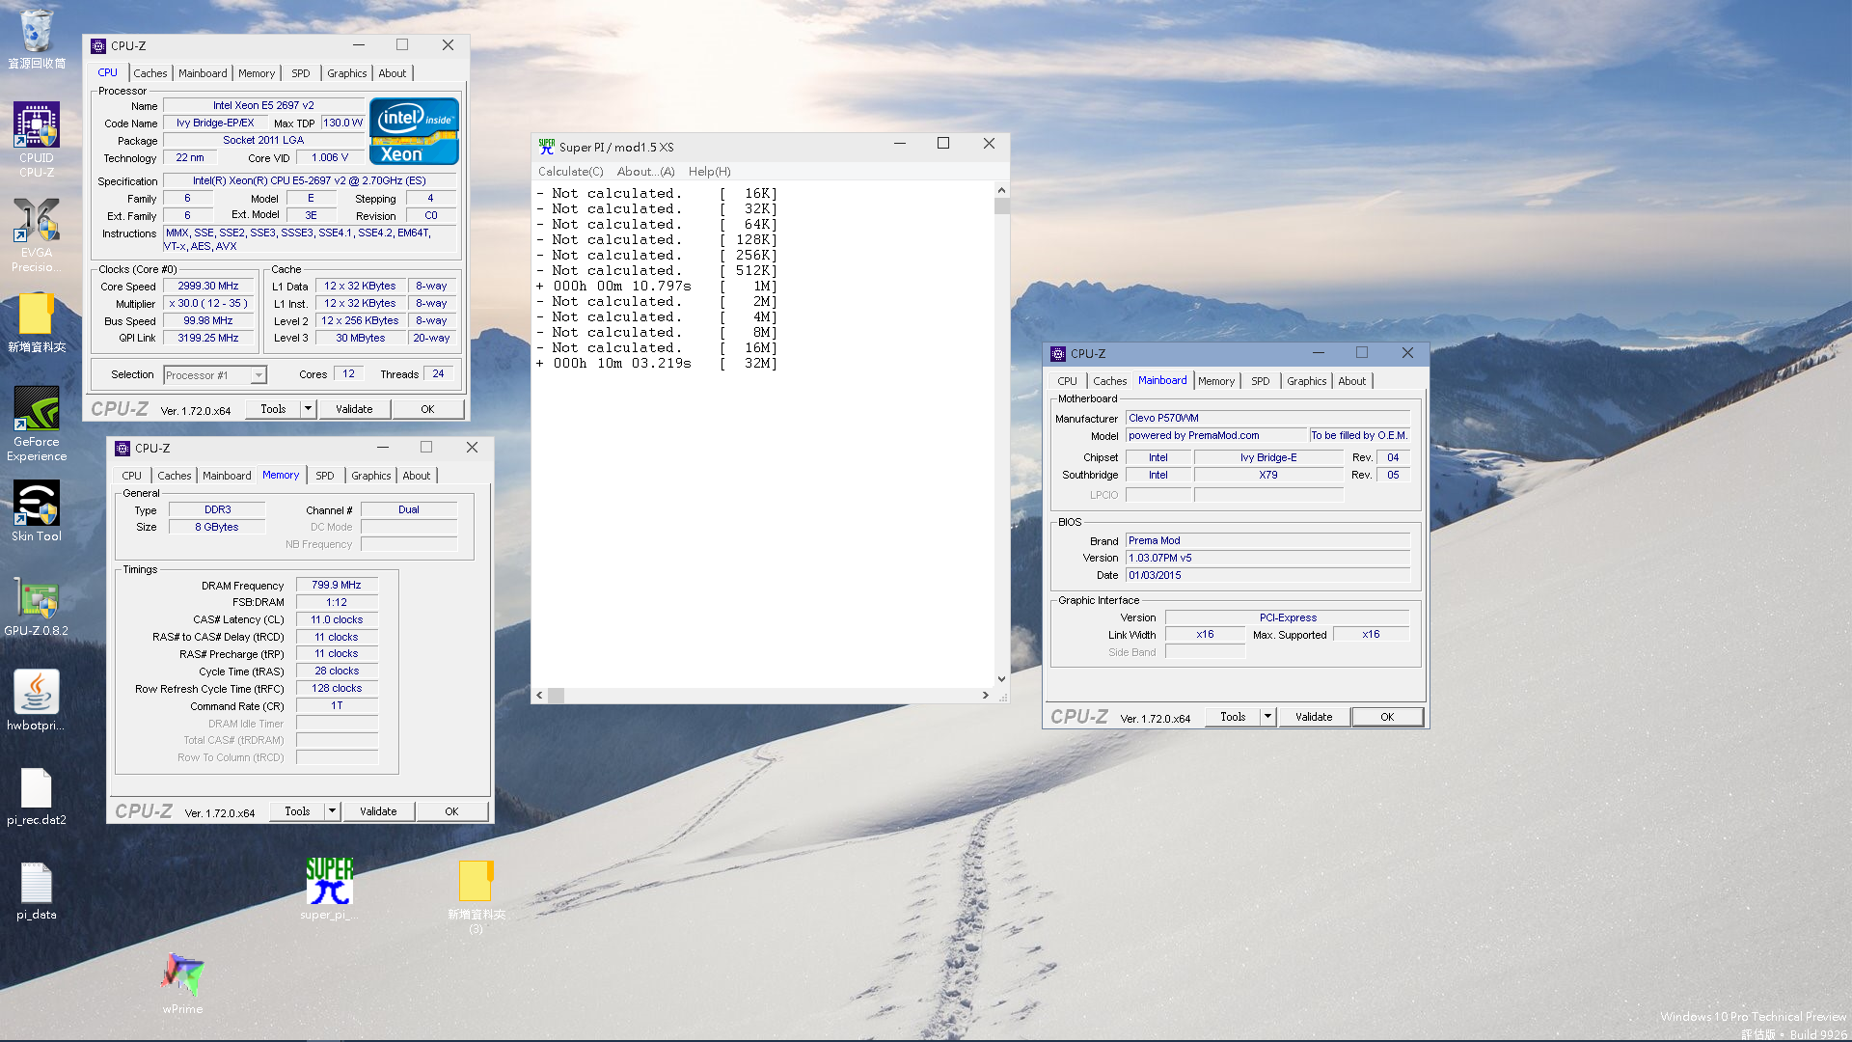Click the Level 3 cache 30 MBytes value
Viewport: 1852px width, 1042px height.
360,339
